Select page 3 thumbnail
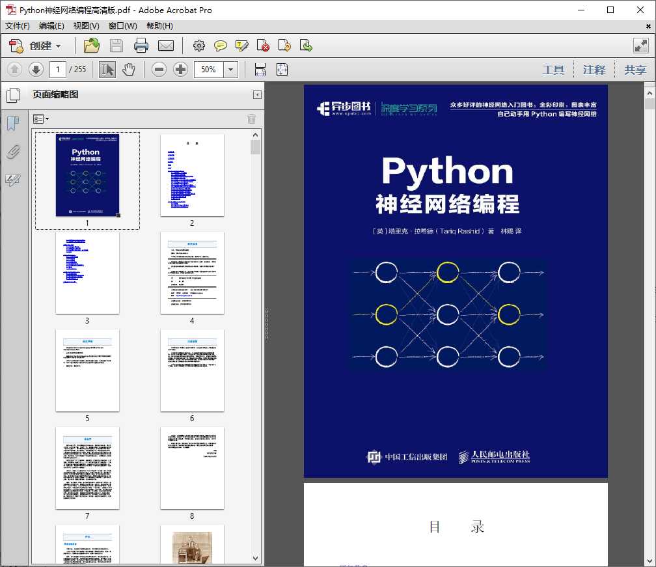This screenshot has width=656, height=567. pyautogui.click(x=87, y=273)
